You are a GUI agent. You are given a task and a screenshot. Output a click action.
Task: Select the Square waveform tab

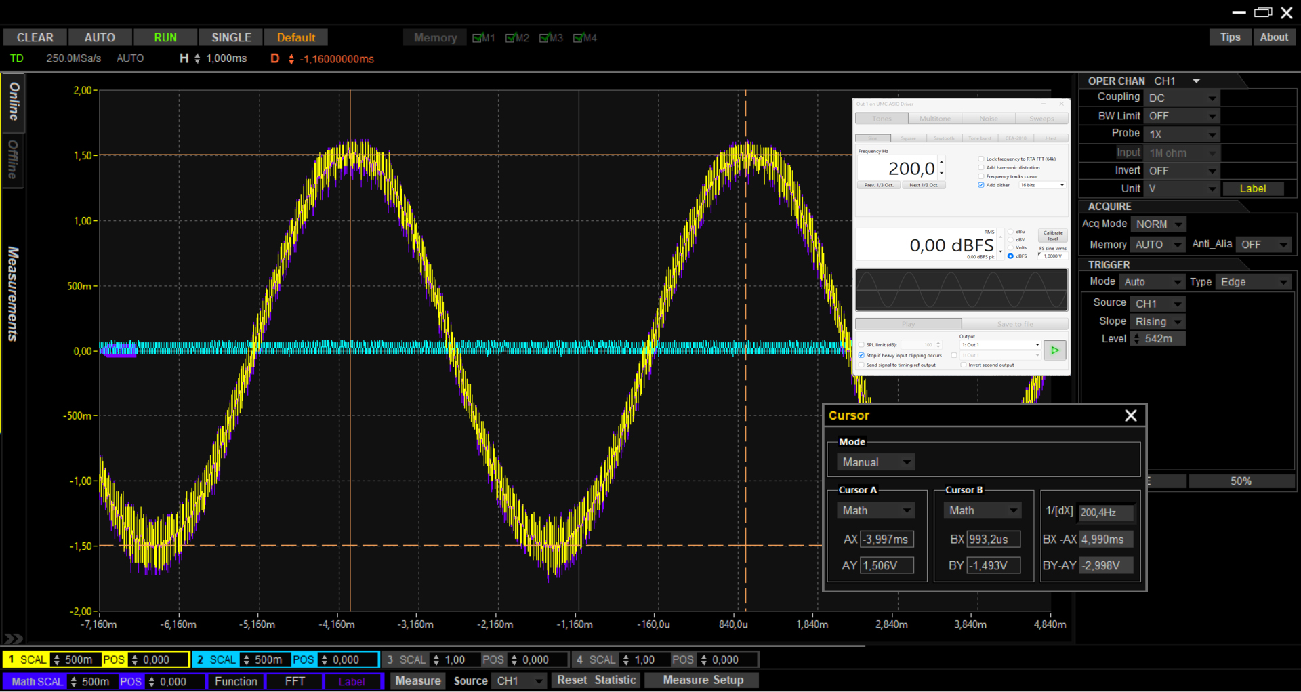[909, 138]
